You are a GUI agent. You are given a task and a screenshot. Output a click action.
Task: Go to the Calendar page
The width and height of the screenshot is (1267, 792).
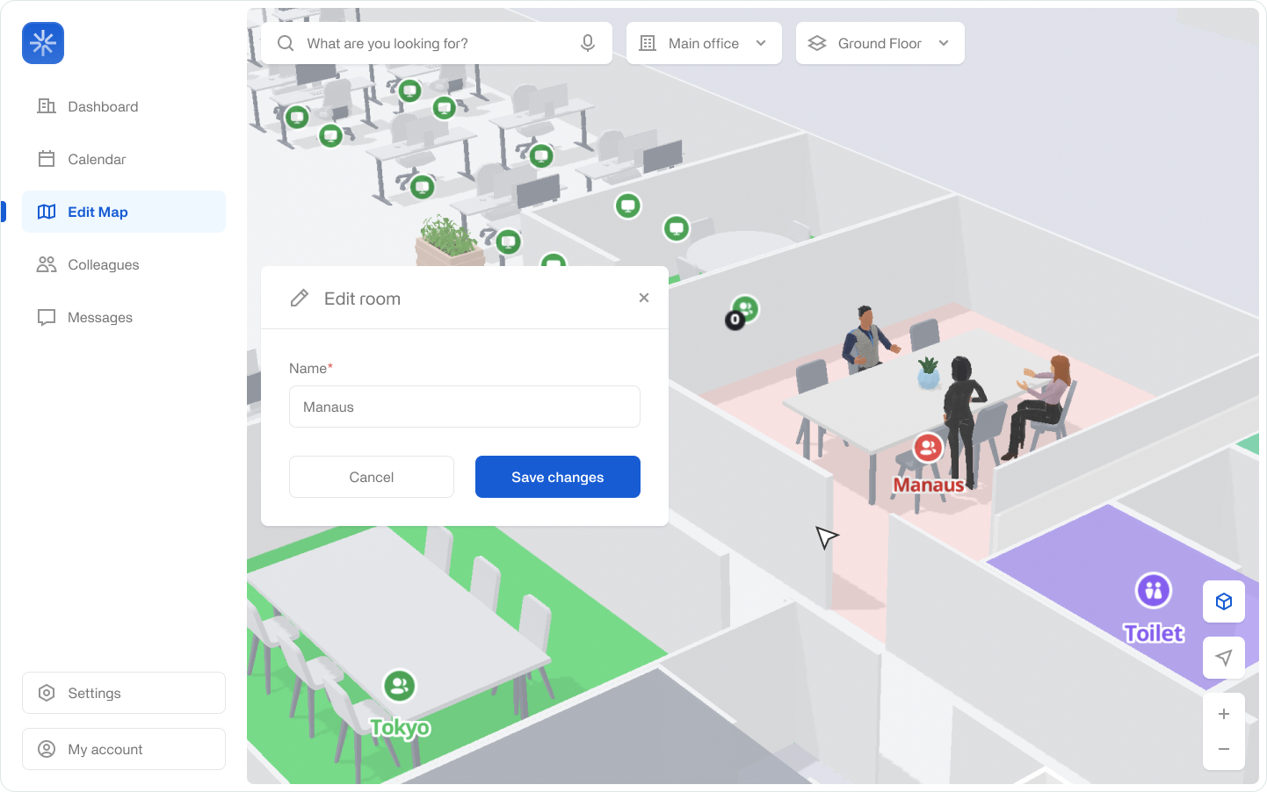click(97, 159)
